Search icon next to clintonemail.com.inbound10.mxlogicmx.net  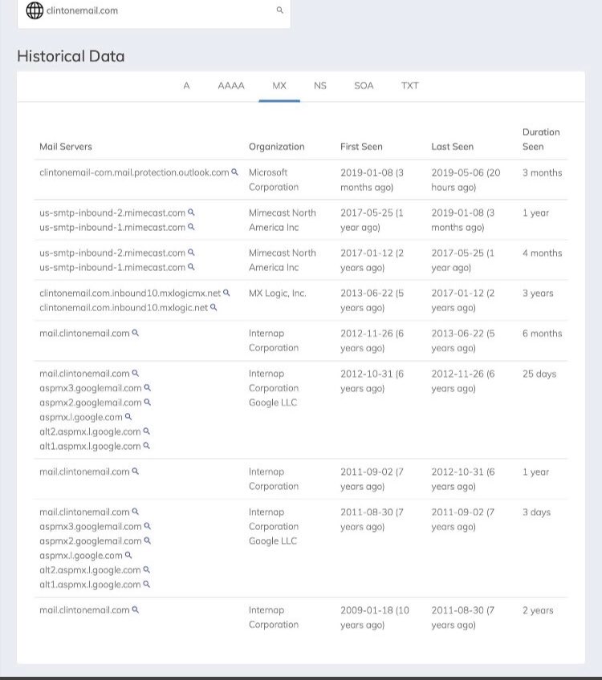point(226,293)
